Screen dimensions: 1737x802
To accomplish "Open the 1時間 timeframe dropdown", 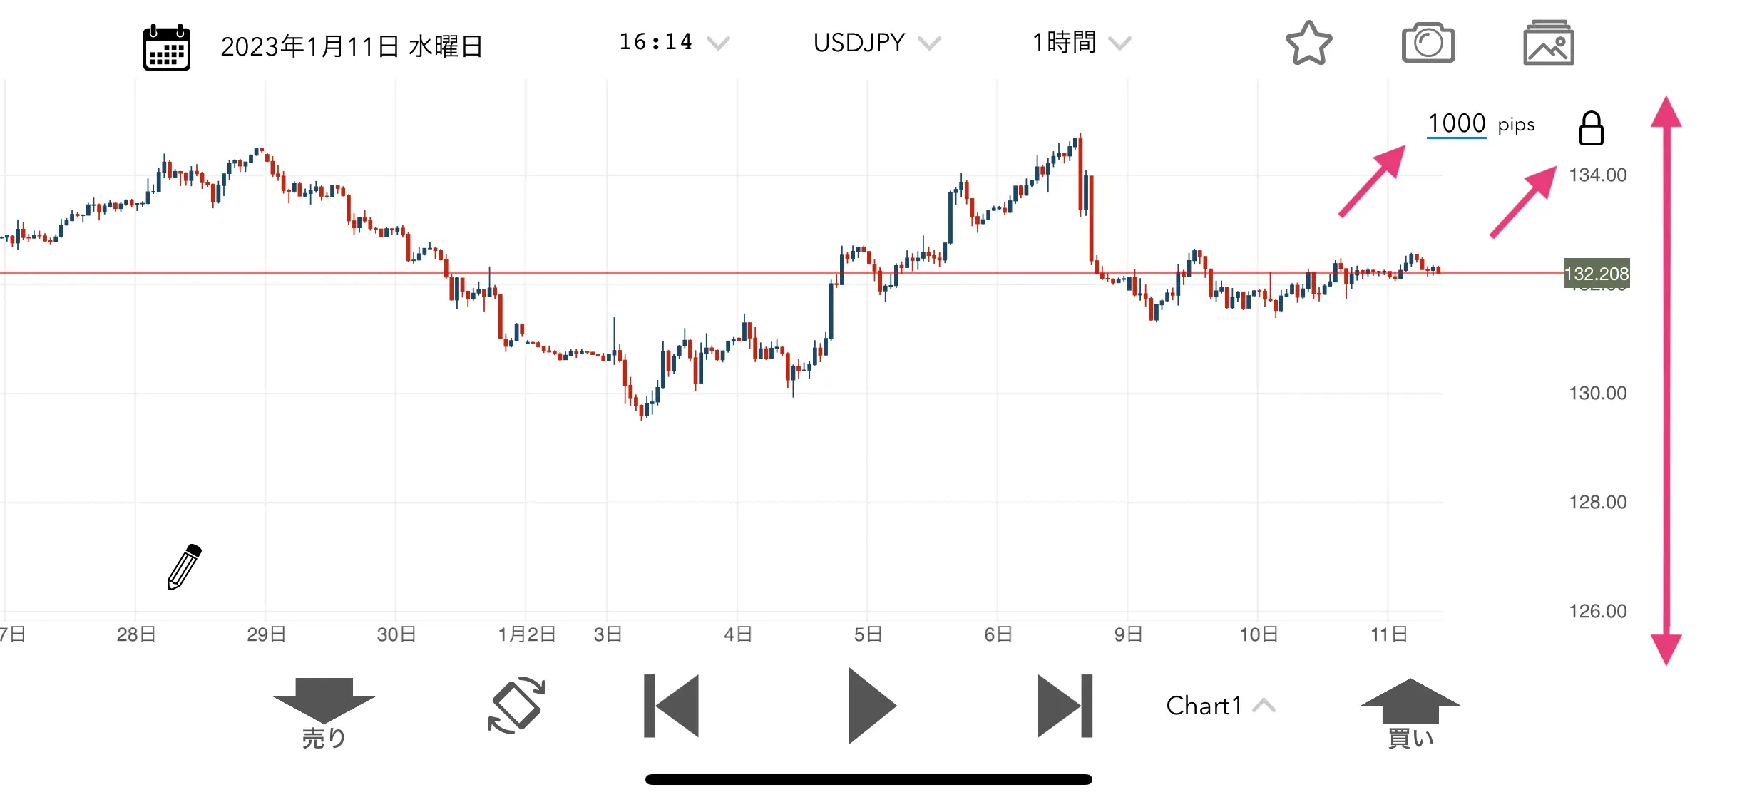I will (1081, 43).
